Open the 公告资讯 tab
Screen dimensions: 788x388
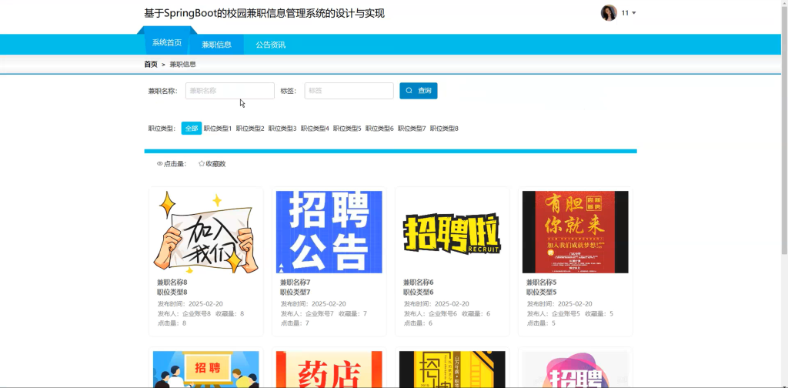[270, 44]
